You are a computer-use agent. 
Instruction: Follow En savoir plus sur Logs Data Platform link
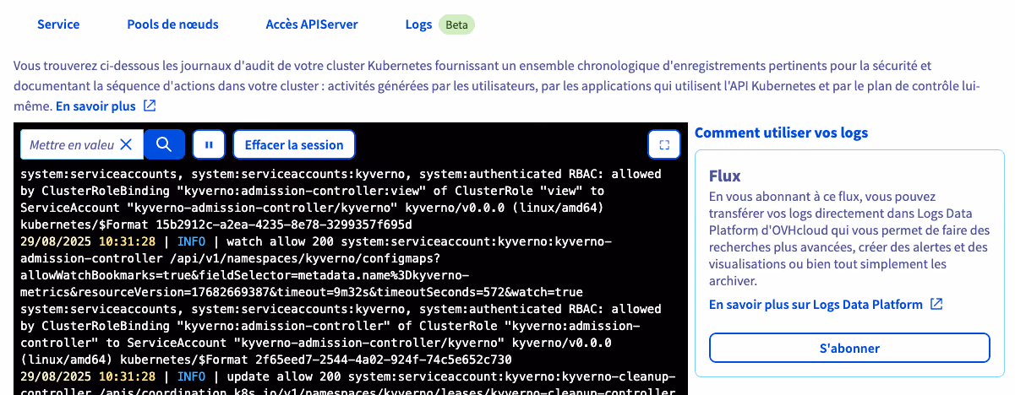tap(816, 304)
